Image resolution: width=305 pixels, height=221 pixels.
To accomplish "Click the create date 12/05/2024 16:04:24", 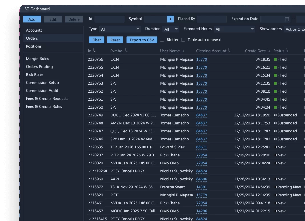I will tap(252, 163).
